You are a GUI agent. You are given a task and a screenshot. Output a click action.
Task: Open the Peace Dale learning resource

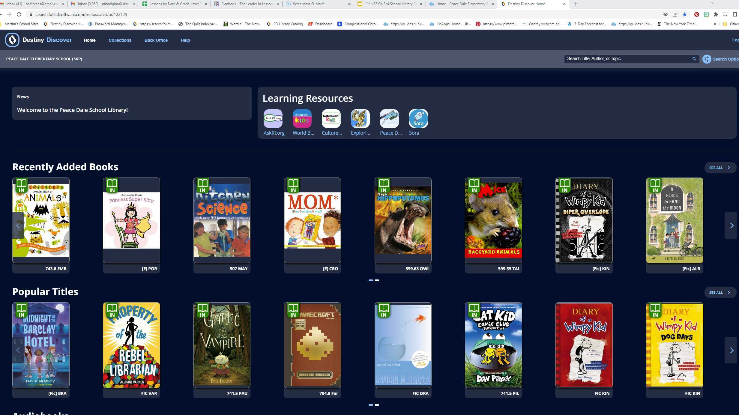point(389,118)
